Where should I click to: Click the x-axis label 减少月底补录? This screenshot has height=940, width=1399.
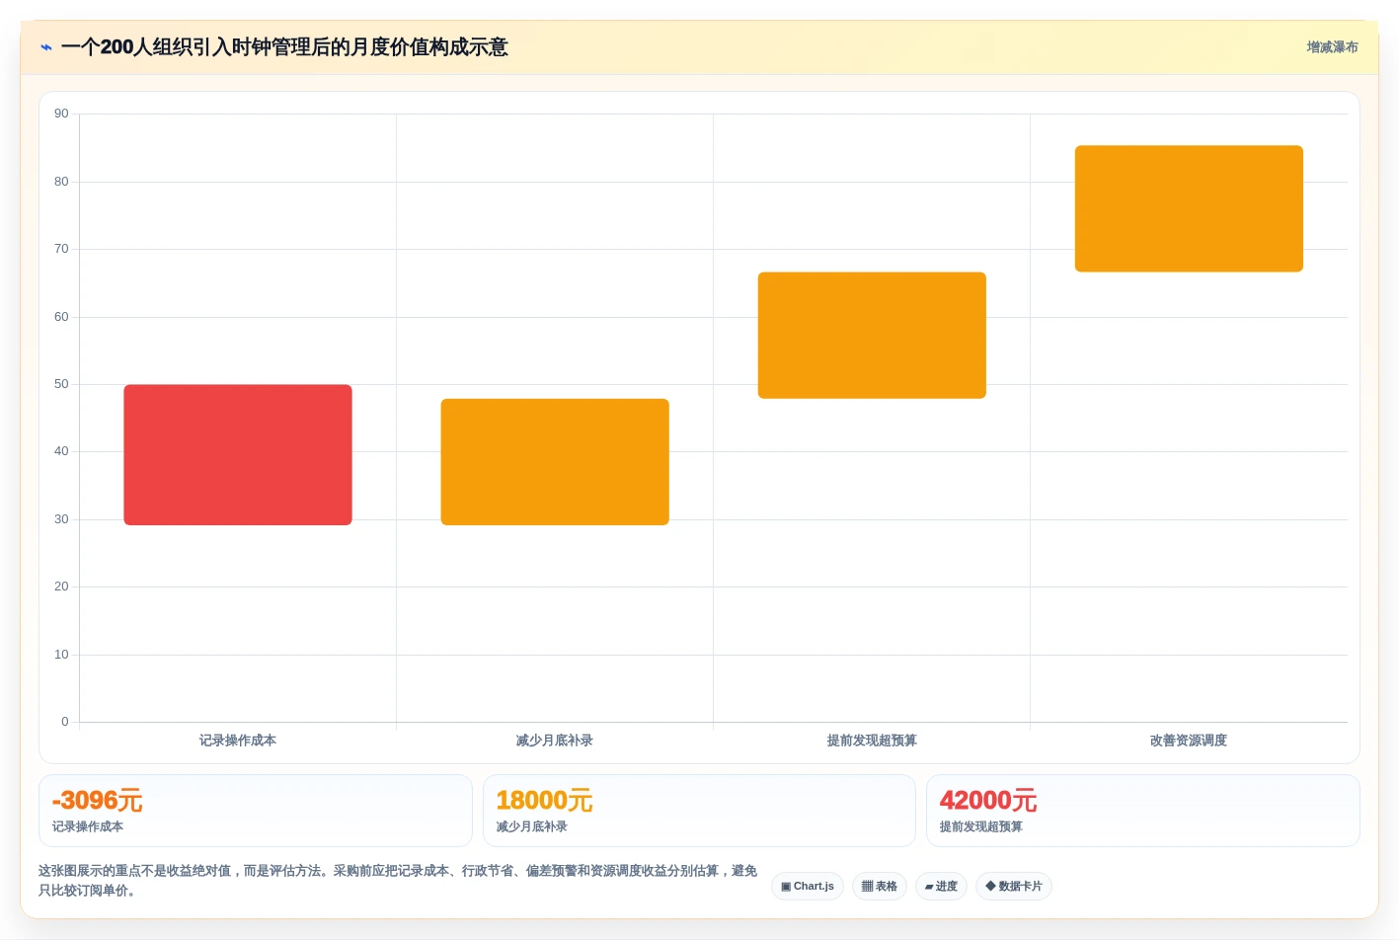point(555,741)
